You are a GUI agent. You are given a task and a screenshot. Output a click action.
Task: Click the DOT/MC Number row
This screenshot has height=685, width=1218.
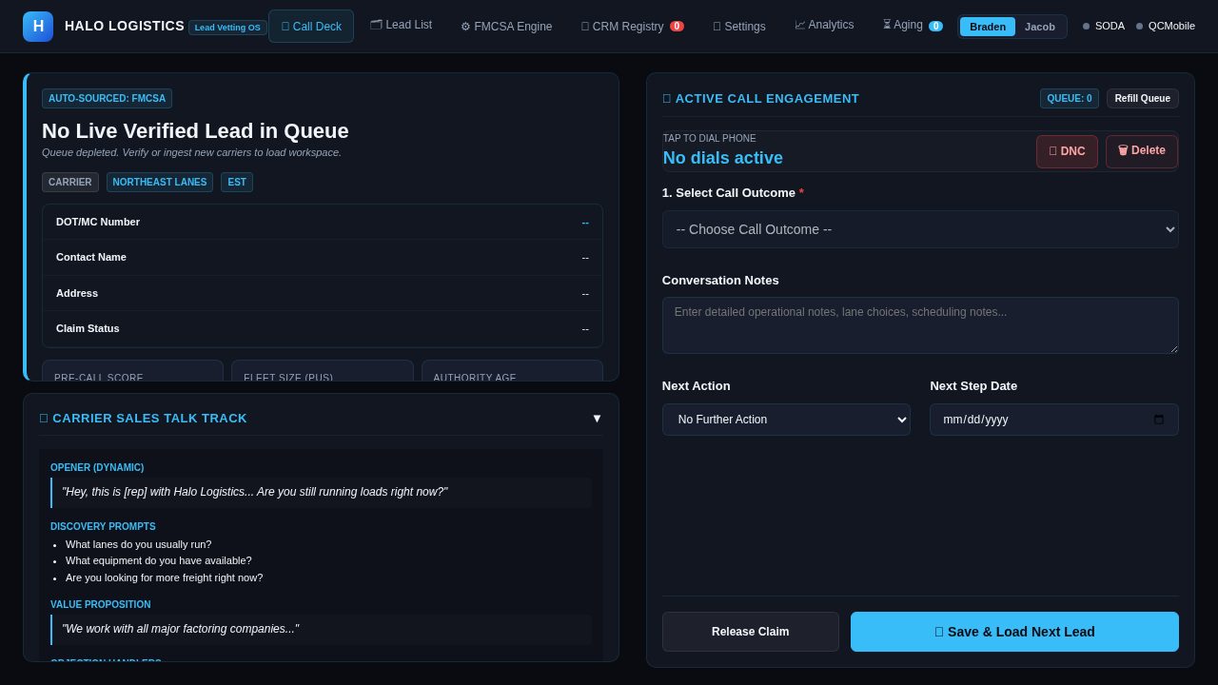[323, 222]
